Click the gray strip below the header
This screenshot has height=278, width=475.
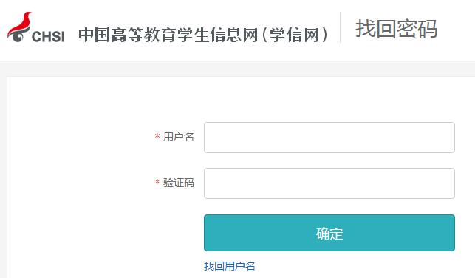pyautogui.click(x=238, y=69)
